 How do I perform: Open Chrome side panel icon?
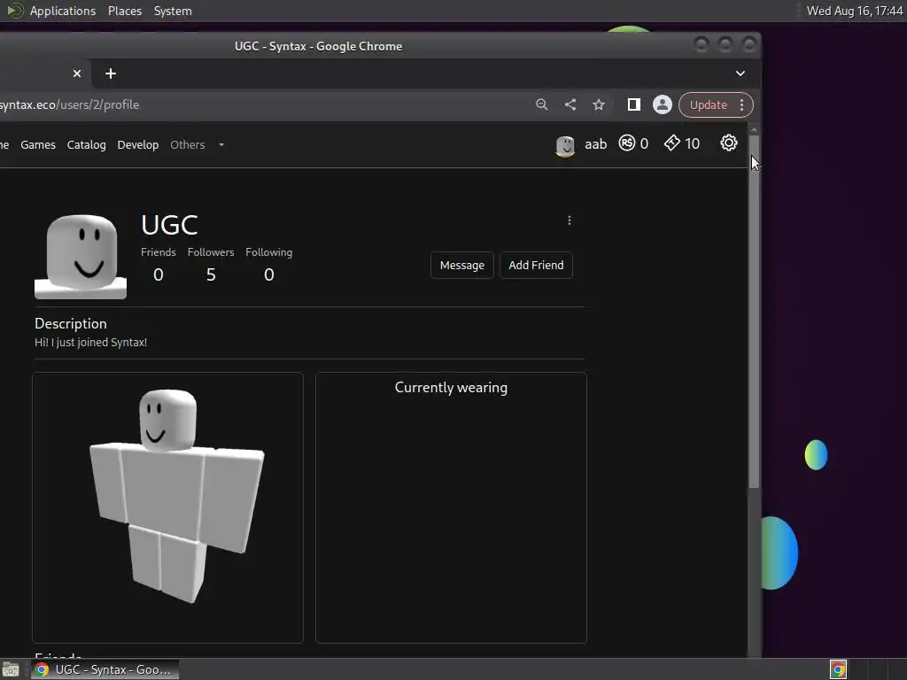tap(634, 104)
